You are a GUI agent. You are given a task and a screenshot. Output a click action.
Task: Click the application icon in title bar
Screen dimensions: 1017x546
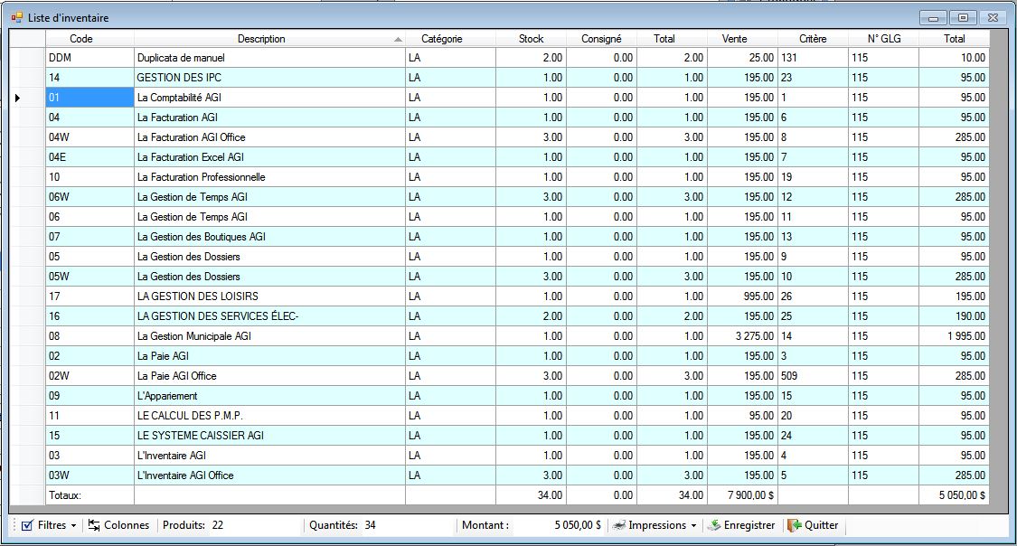pos(16,17)
